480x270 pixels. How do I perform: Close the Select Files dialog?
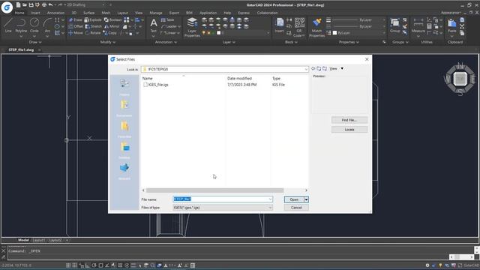click(x=367, y=59)
